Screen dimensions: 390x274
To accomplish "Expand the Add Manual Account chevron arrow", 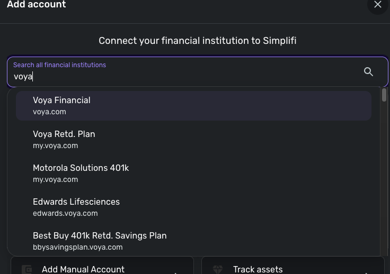I will point(176,272).
